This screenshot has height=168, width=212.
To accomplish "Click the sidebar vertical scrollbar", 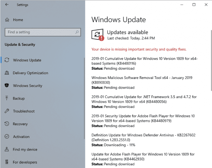I will [x=84, y=97].
